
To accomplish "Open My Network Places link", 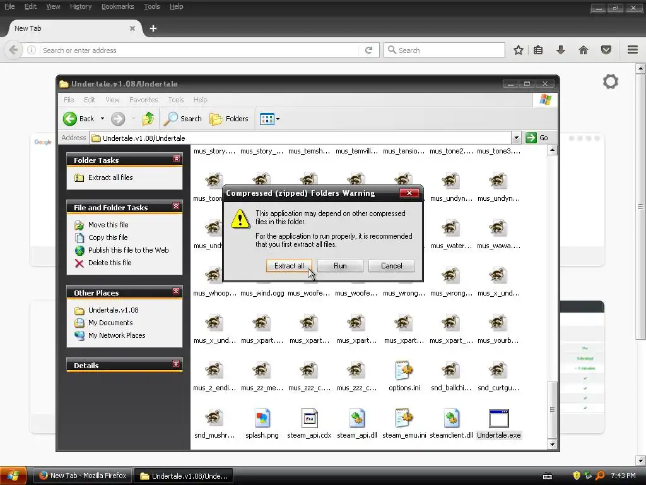I will pos(117,336).
